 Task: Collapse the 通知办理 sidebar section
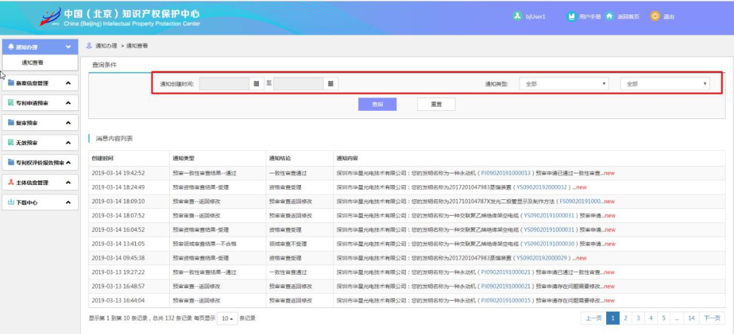68,47
